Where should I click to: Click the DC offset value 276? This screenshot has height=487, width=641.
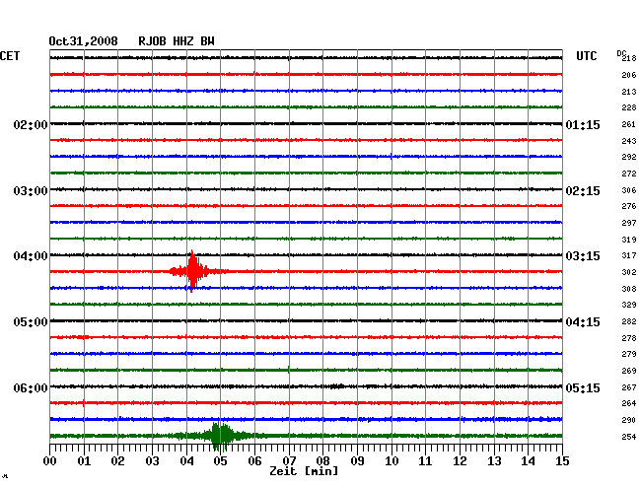(x=629, y=206)
